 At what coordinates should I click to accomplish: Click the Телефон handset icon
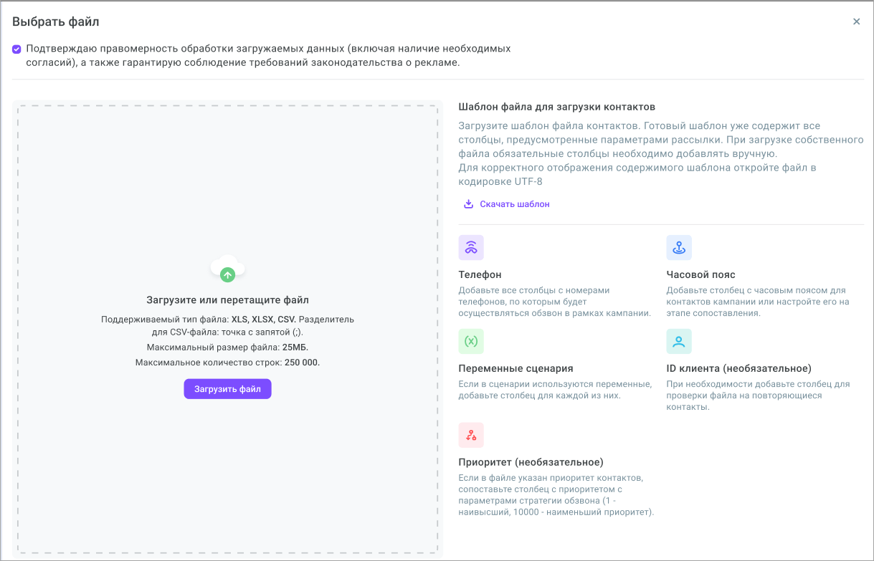click(x=471, y=247)
